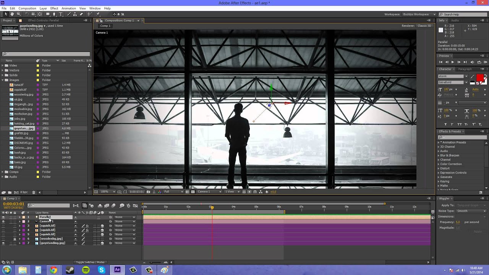Hide the Camera 1 layer
This screenshot has width=489, height=275.
[3, 221]
